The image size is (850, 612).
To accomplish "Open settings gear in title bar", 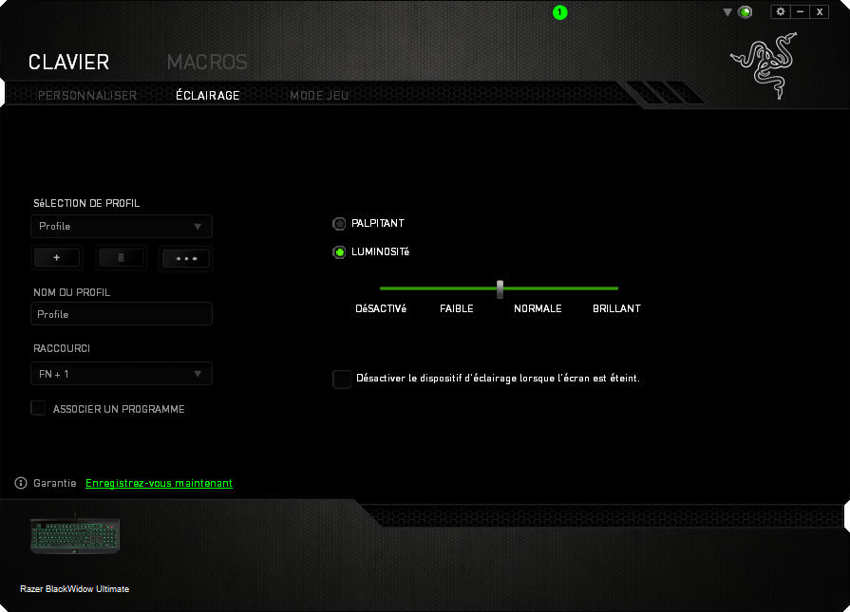I will (x=781, y=11).
